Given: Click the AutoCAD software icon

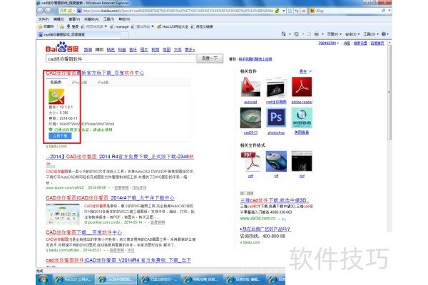Looking at the screenshot, I should 250,87.
